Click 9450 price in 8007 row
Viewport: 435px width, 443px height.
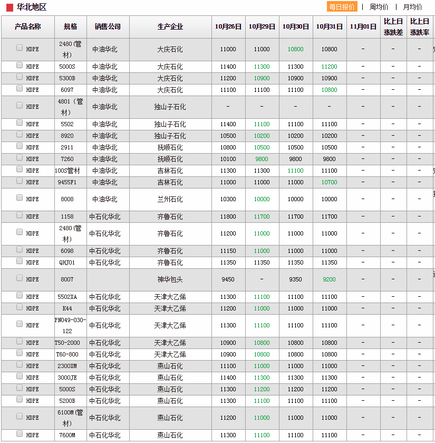(228, 279)
